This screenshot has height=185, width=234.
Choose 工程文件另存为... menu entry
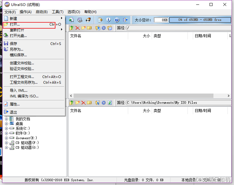click(34, 82)
